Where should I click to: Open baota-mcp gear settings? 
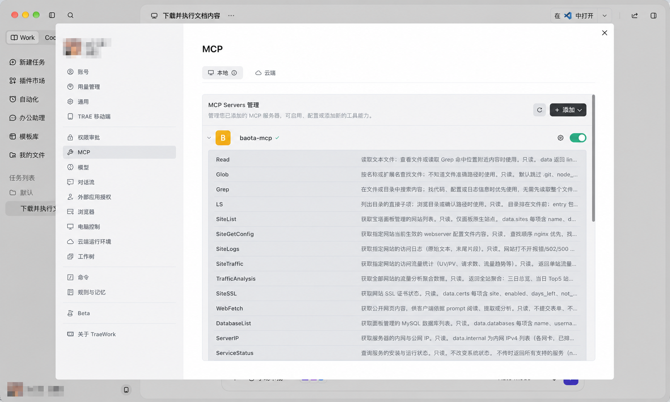click(x=561, y=138)
